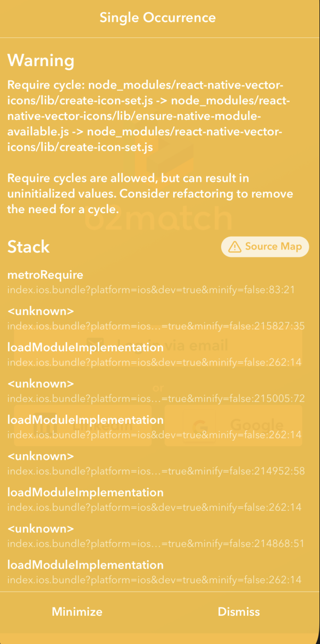Expand the last loadModuleImplementation entry
The height and width of the screenshot is (644, 320).
(x=85, y=565)
